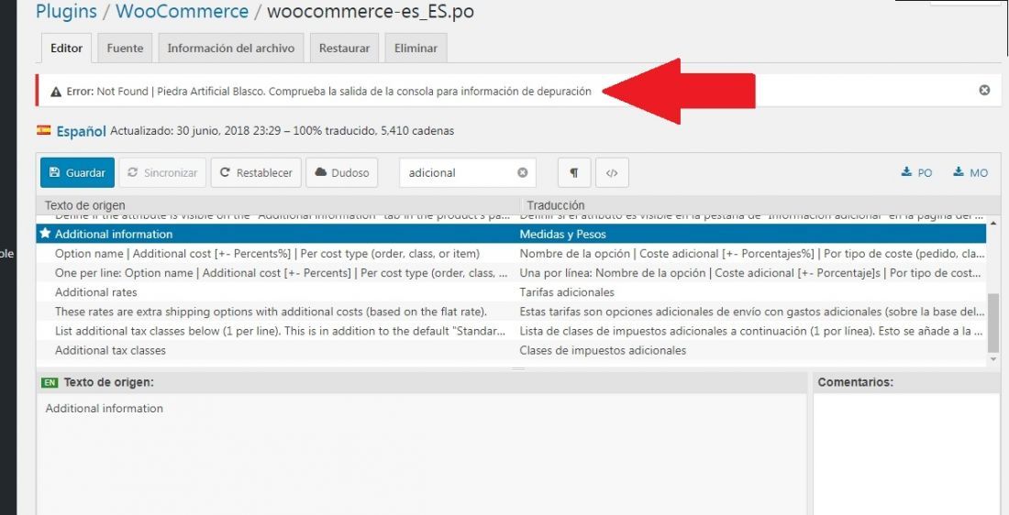Select the Additional rates row
The width and height of the screenshot is (1009, 515).
(x=511, y=292)
